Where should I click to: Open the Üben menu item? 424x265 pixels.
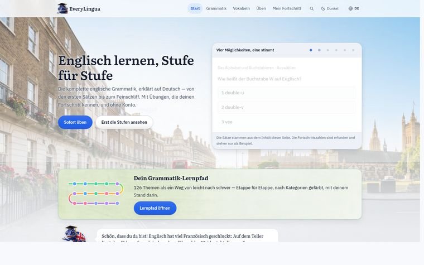(261, 8)
